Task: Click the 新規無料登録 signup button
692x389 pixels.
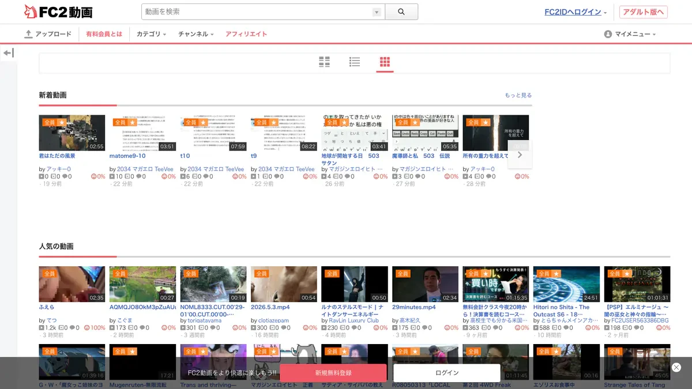Action: (333, 373)
